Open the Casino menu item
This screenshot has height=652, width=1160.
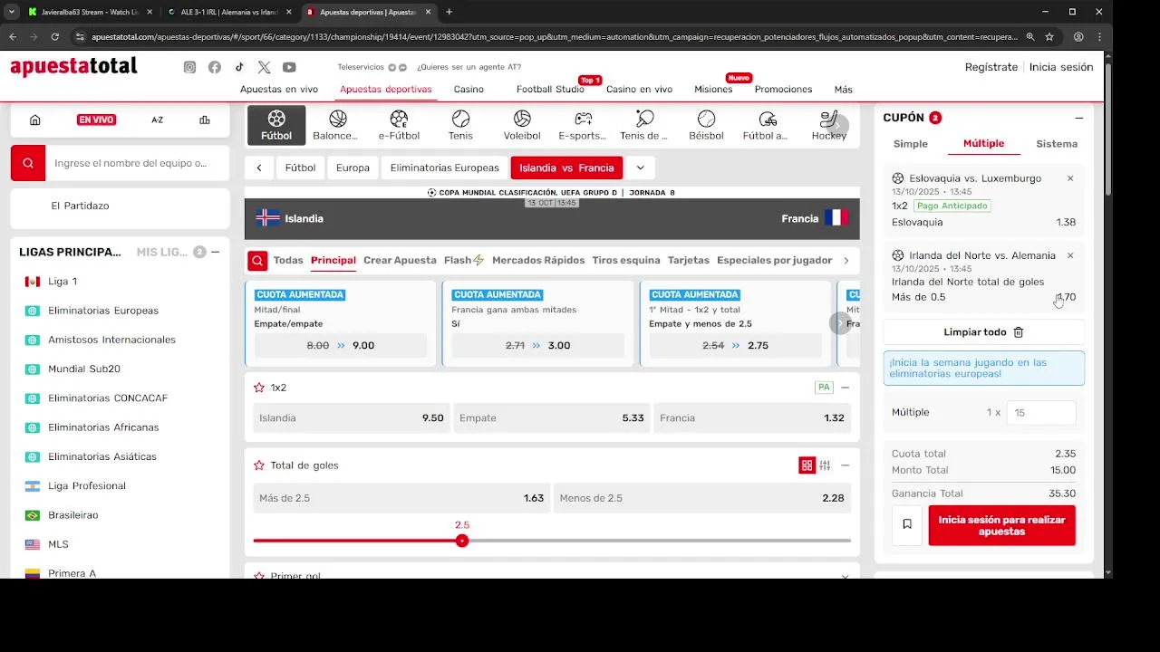(x=469, y=90)
